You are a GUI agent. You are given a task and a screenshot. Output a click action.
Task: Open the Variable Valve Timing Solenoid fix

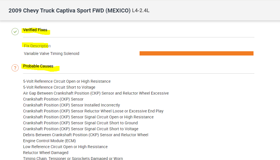tap(52, 54)
